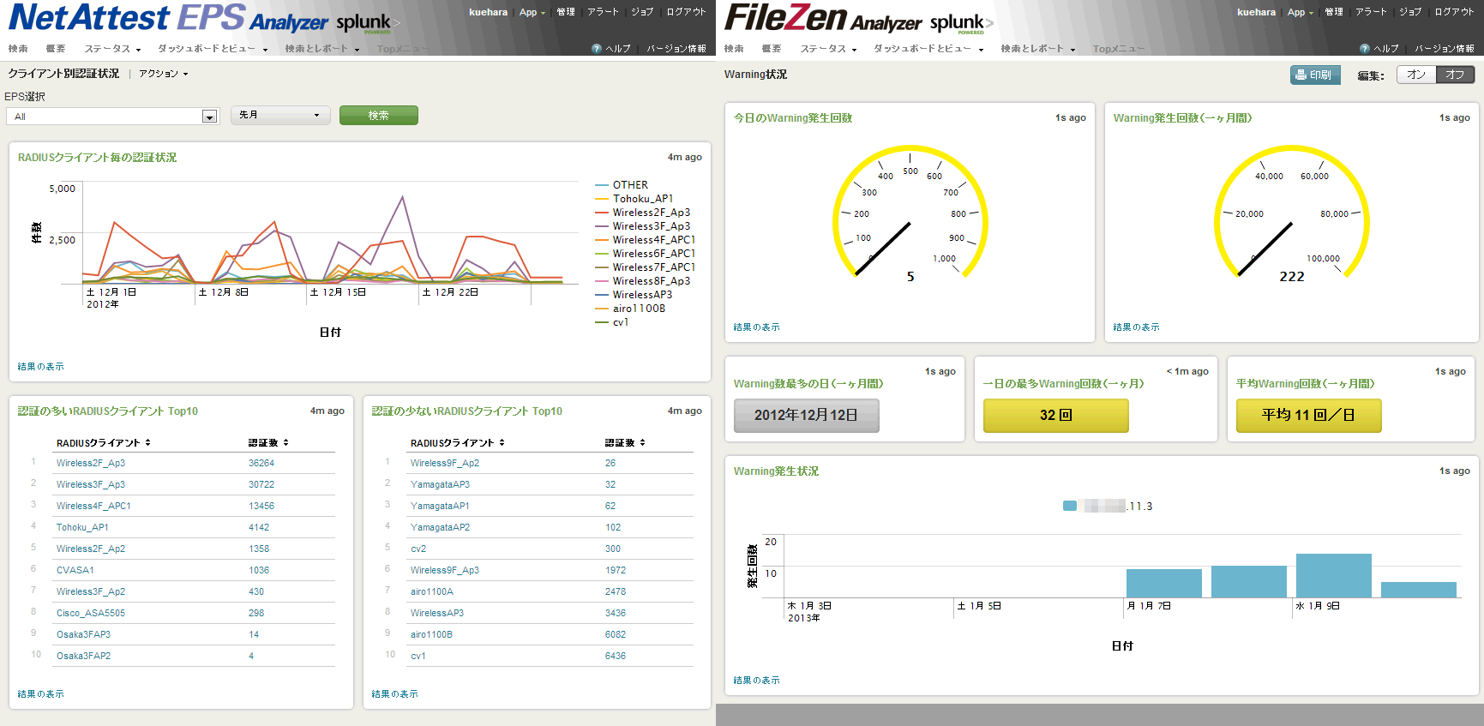
Task: Open the 先月 time range dropdown
Action: point(280,115)
